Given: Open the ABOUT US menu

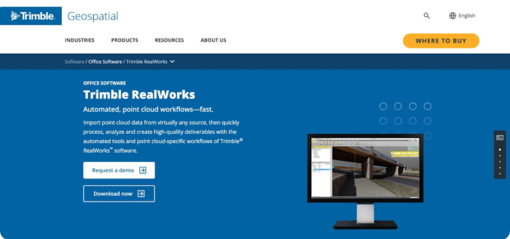Looking at the screenshot, I should coord(213,40).
